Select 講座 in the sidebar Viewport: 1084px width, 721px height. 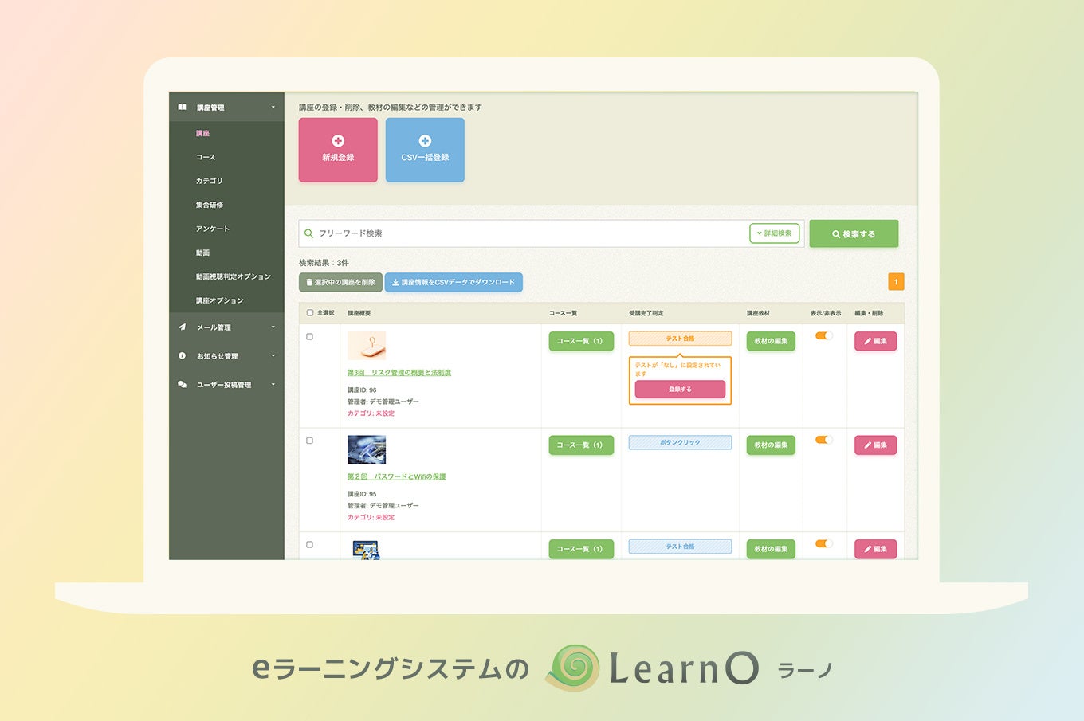[x=203, y=133]
